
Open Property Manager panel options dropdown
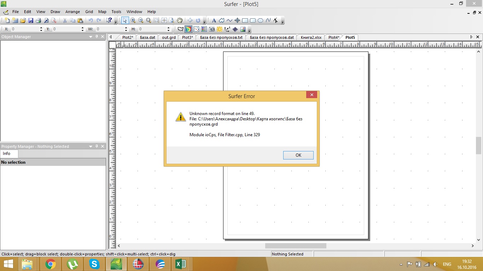tap(91, 146)
